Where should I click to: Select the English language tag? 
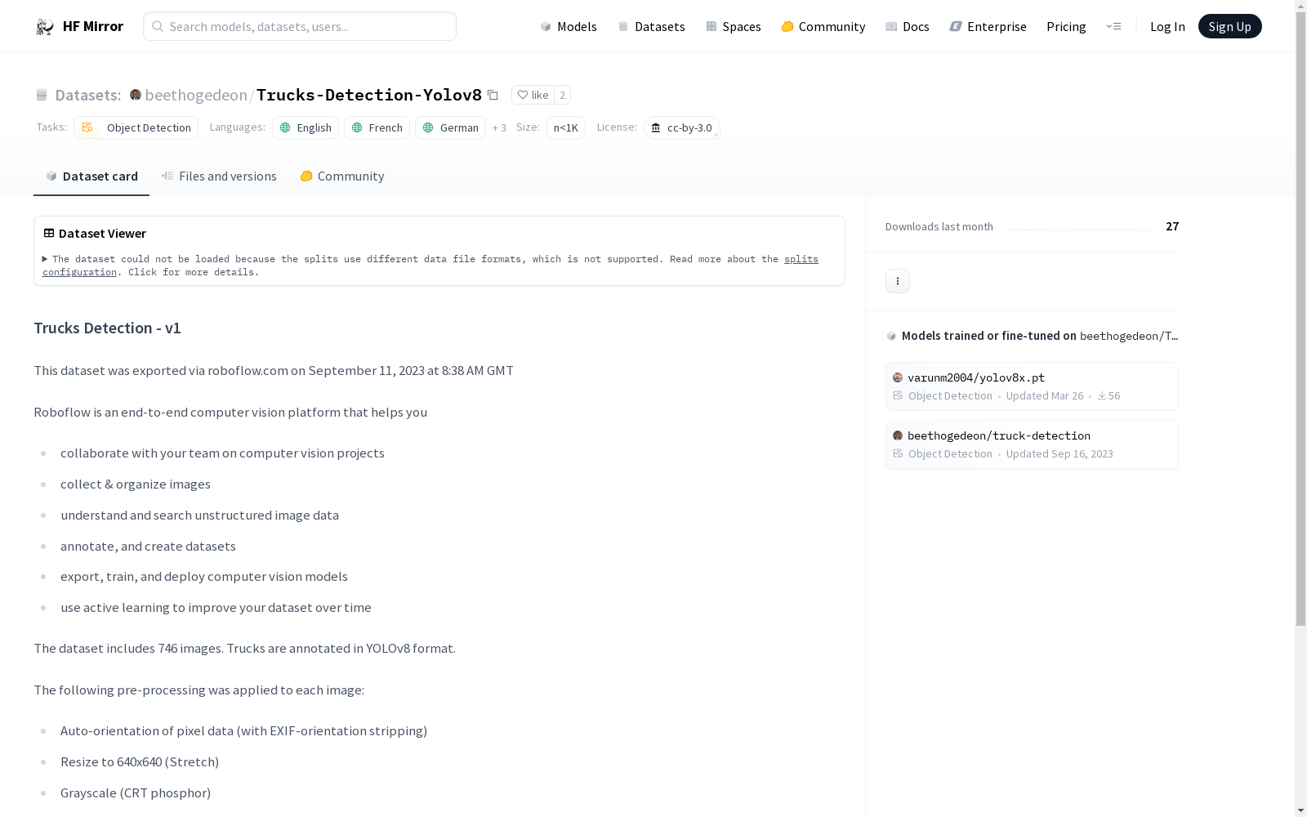coord(306,127)
